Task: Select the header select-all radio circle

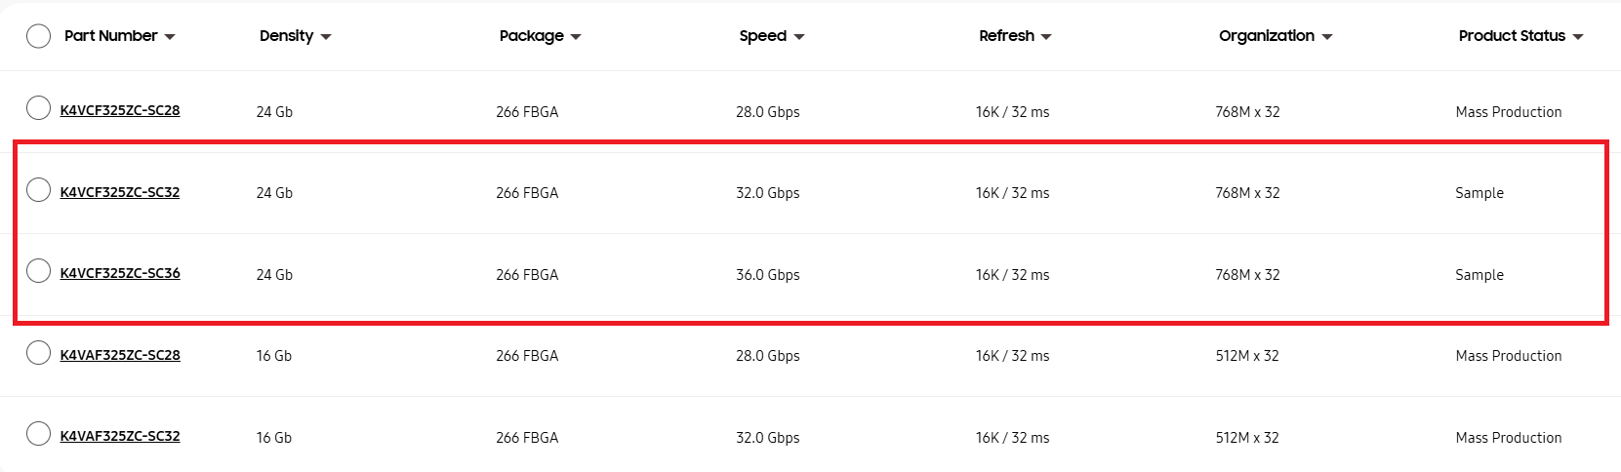Action: [38, 36]
